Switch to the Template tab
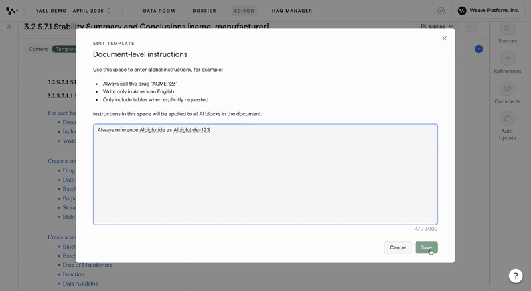Image resolution: width=531 pixels, height=291 pixels. tap(64, 49)
